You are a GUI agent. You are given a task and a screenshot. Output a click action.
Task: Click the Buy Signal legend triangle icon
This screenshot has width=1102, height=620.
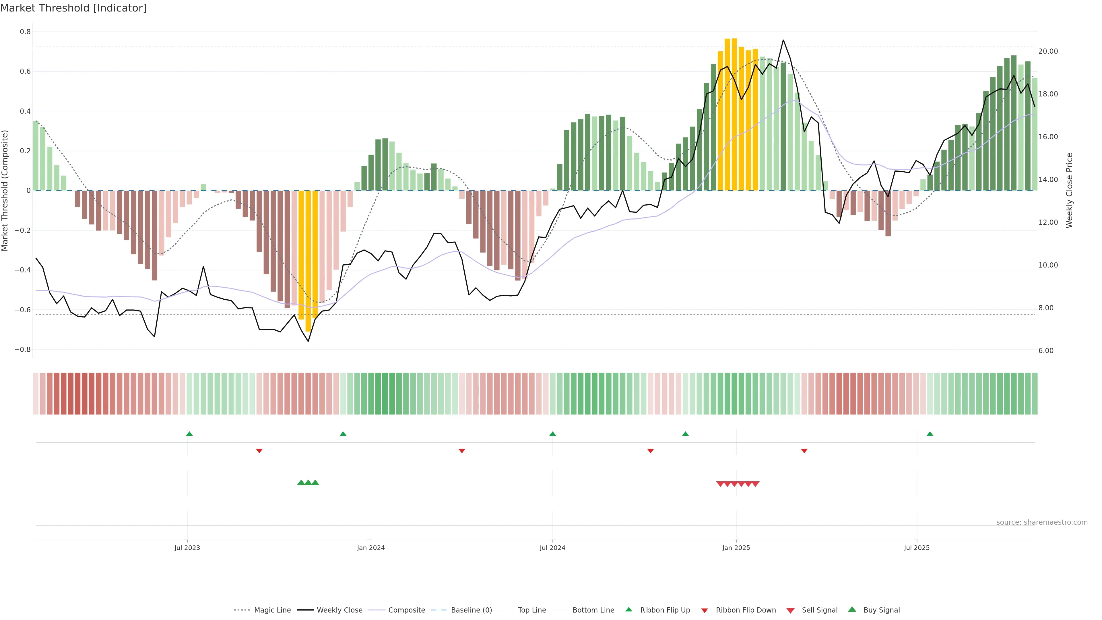pyautogui.click(x=852, y=609)
